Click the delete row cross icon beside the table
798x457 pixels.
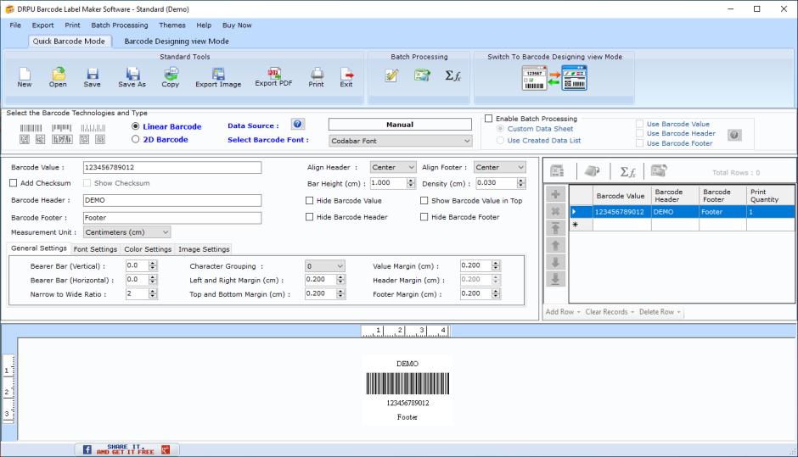coord(556,211)
